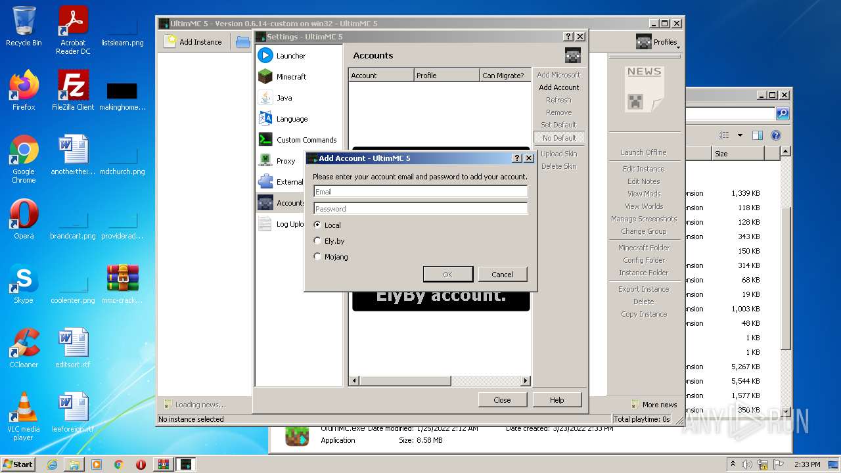Show hidden tray icons arrow
Viewport: 841px width, 473px height.
[733, 464]
